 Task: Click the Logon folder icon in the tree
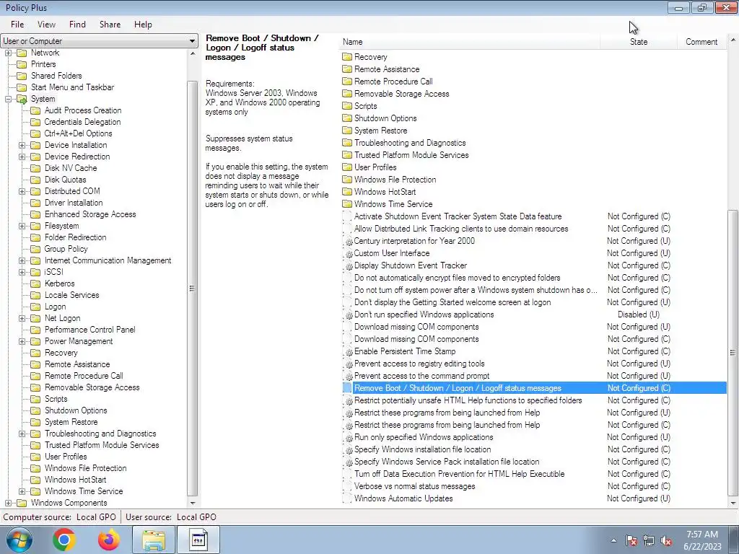click(35, 307)
